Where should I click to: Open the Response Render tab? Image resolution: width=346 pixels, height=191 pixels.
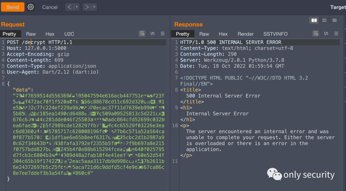[x=246, y=34]
